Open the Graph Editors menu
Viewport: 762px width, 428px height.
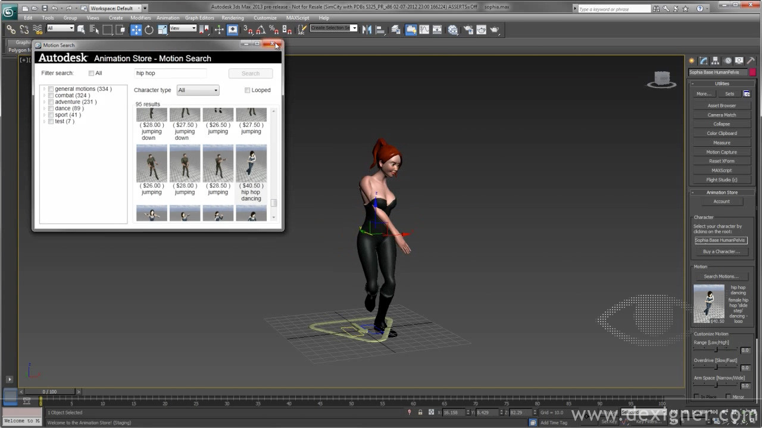[x=199, y=18]
